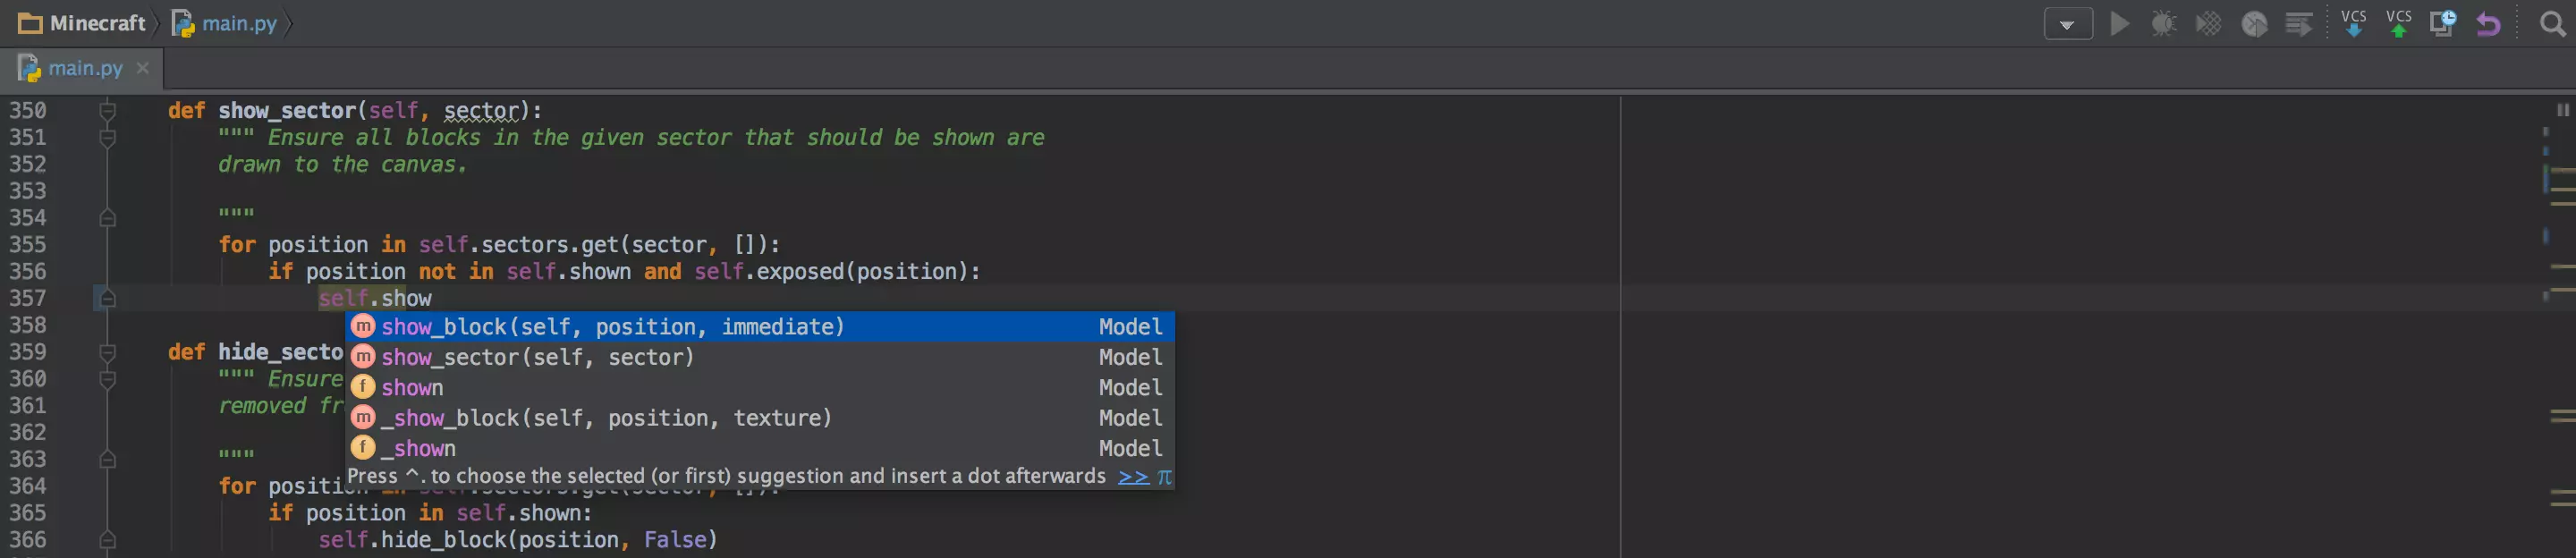Viewport: 2576px width, 558px height.
Task: Click the Run (play) button
Action: [x=2119, y=24]
